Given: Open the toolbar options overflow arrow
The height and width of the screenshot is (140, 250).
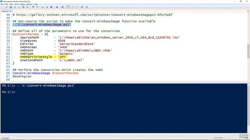Looking at the screenshot, I should pyautogui.click(x=89, y=7).
